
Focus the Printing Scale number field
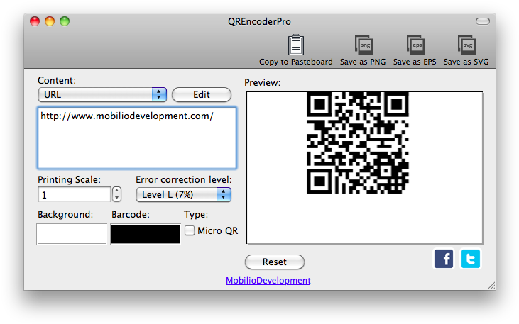point(74,194)
